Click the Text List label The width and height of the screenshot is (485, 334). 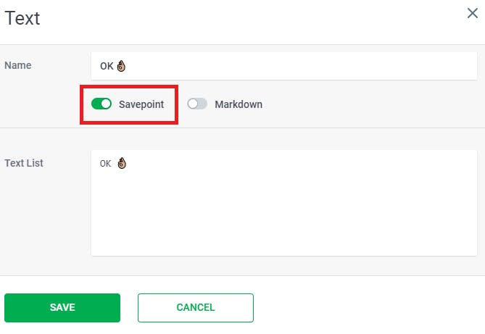24,163
